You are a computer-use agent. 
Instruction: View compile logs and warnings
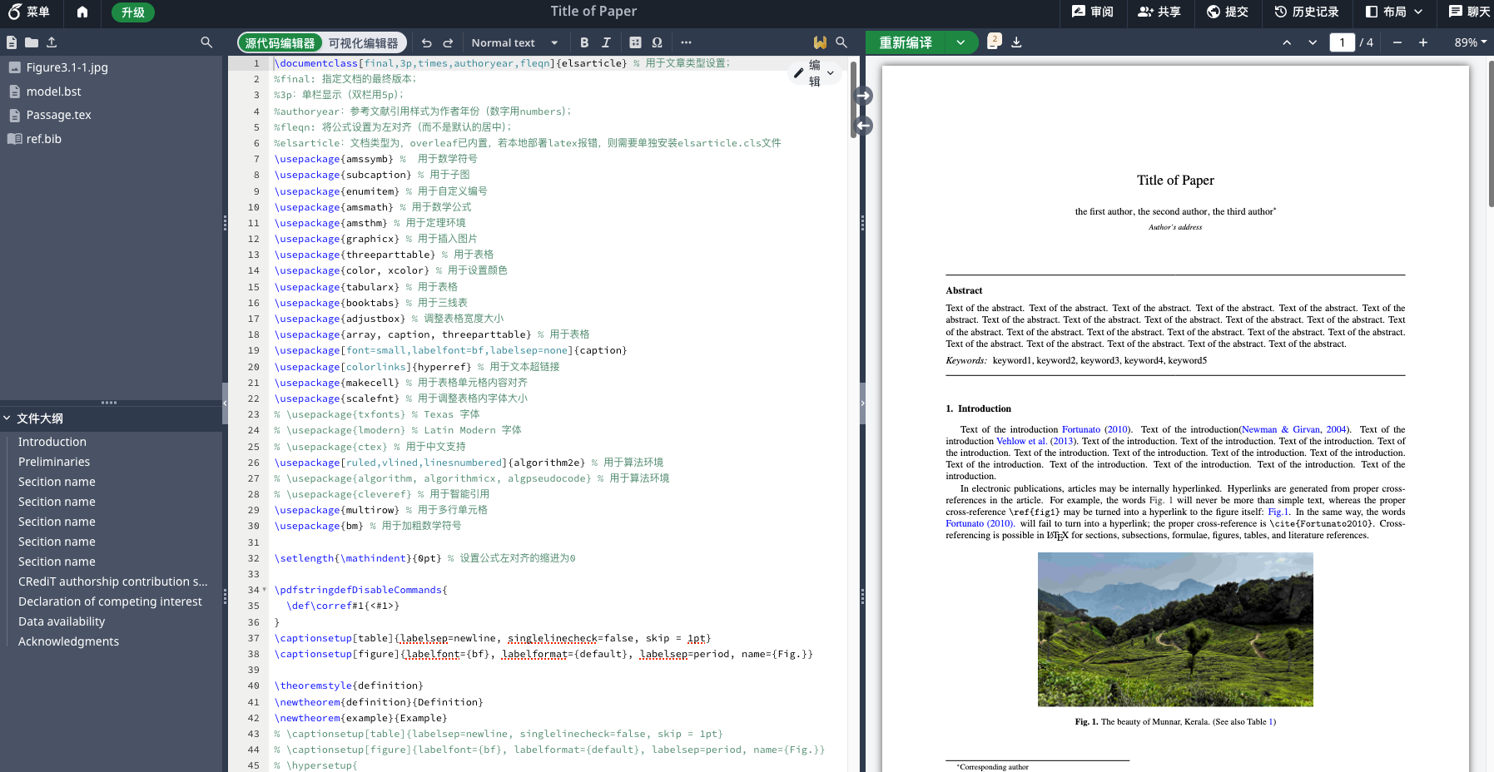[x=994, y=42]
